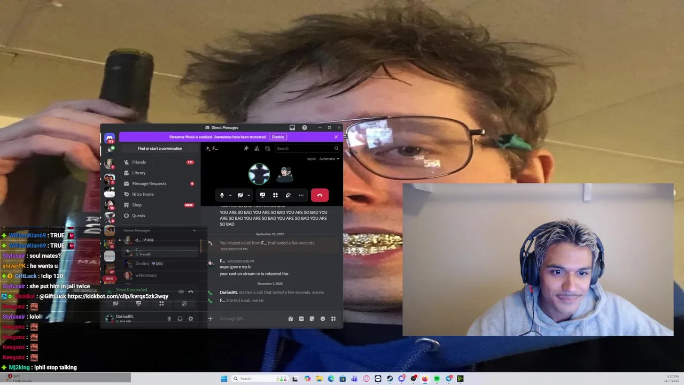
Task: Open sticker picker in message bar
Action: (312, 319)
